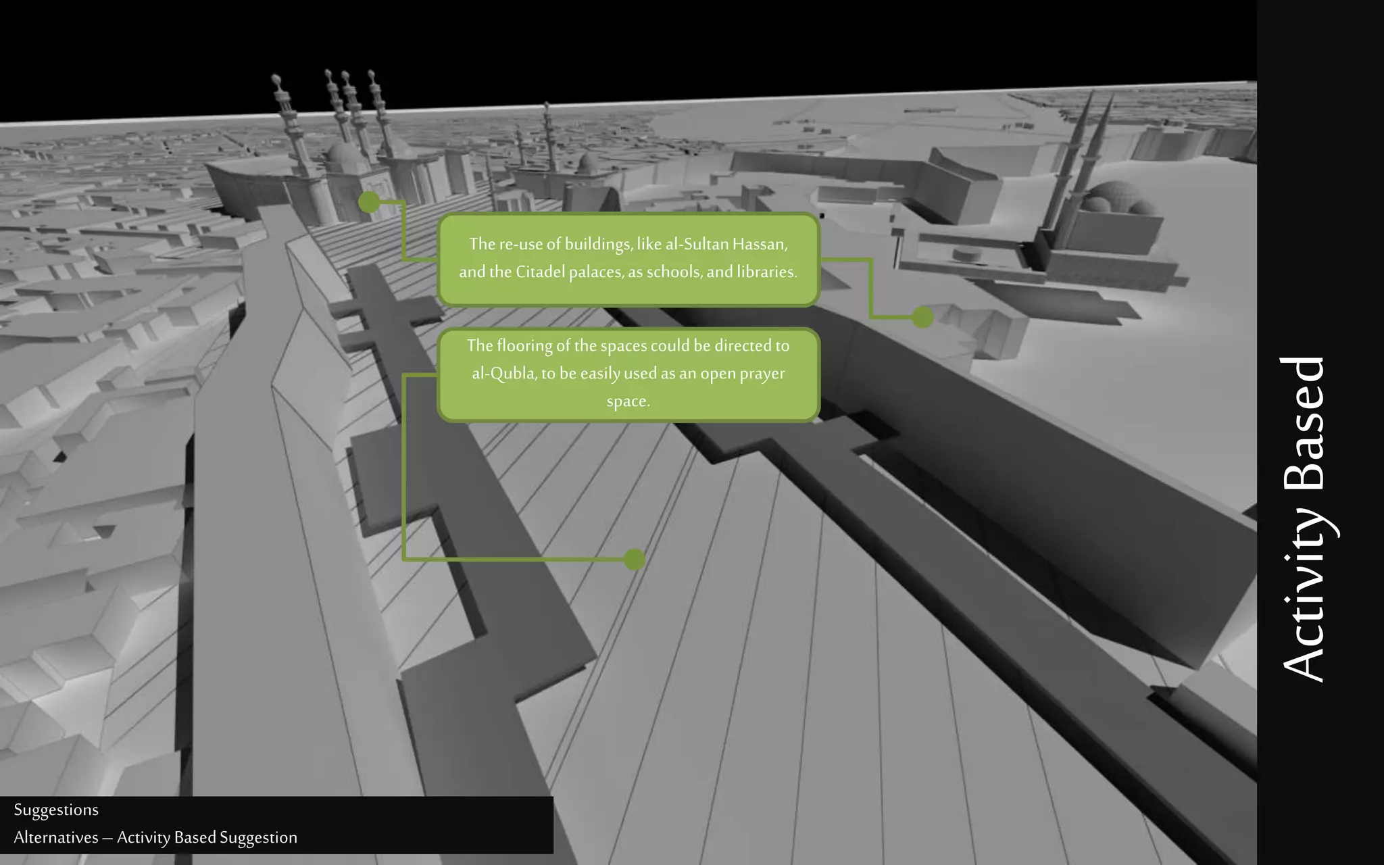1384x865 pixels.
Task: Select the callout about flooring directed to al-Qubla
Action: (x=628, y=374)
